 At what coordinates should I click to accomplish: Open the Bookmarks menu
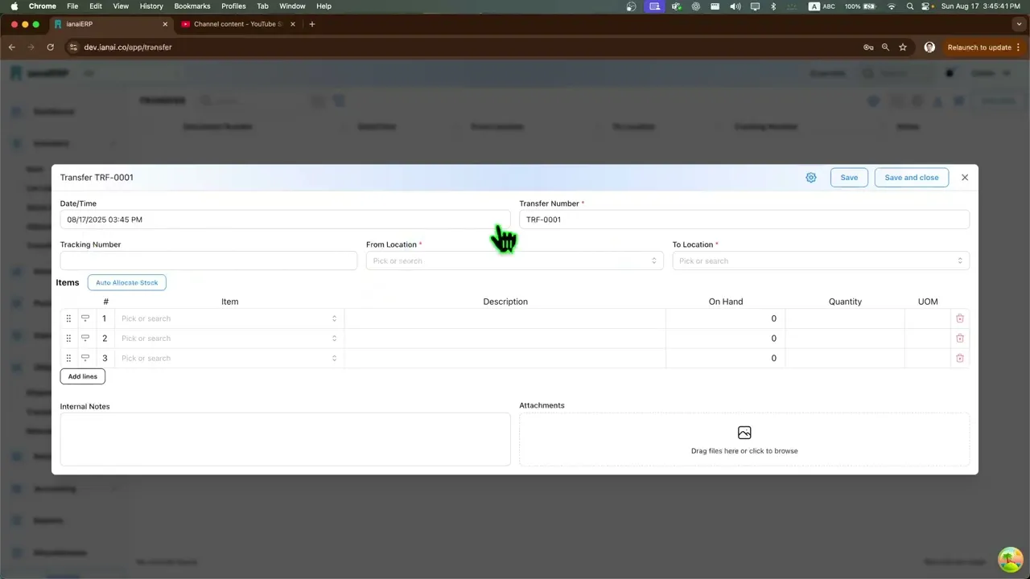pyautogui.click(x=192, y=6)
